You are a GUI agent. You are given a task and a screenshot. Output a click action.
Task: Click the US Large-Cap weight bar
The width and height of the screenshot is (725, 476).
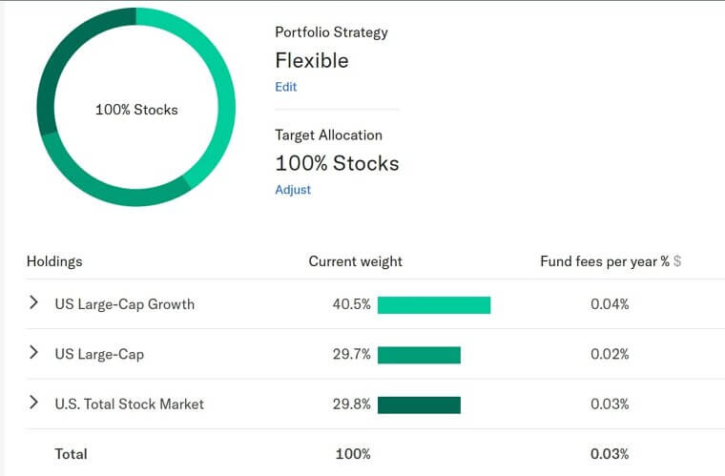point(419,355)
